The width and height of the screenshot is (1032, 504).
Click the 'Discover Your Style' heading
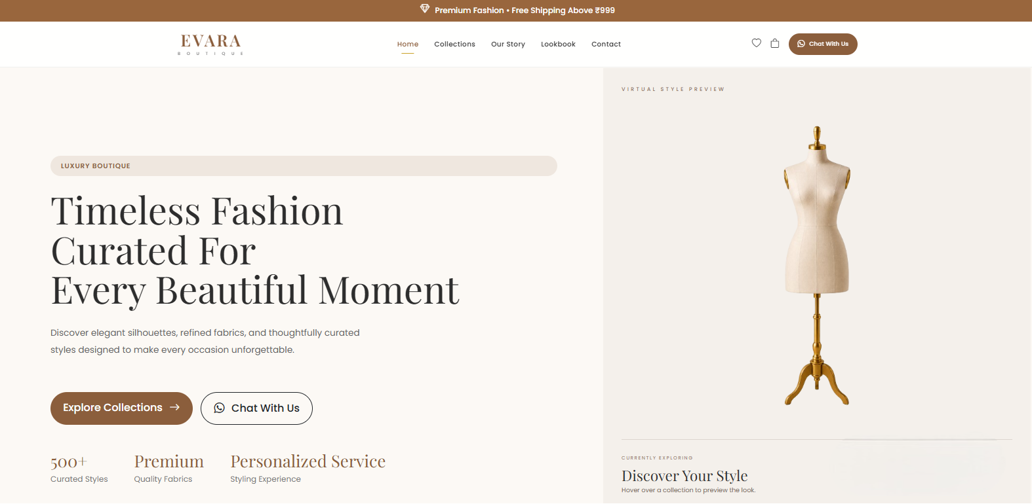(x=685, y=476)
